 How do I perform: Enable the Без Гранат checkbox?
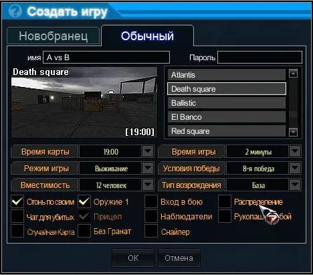coord(84,231)
